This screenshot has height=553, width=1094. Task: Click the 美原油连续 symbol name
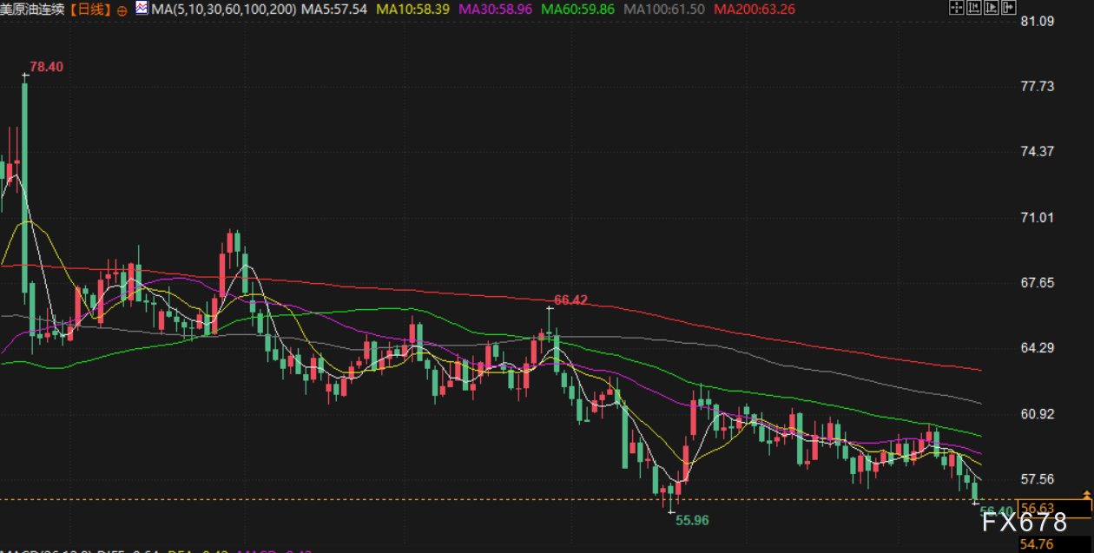[x=33, y=10]
